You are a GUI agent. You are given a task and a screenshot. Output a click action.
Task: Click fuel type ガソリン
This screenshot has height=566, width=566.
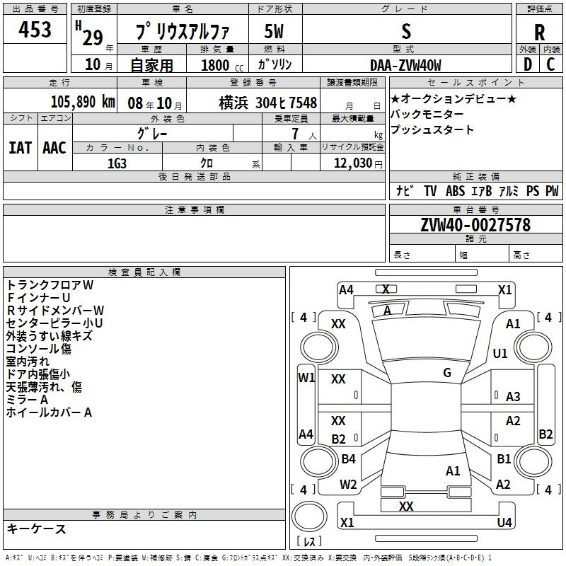coord(275,64)
